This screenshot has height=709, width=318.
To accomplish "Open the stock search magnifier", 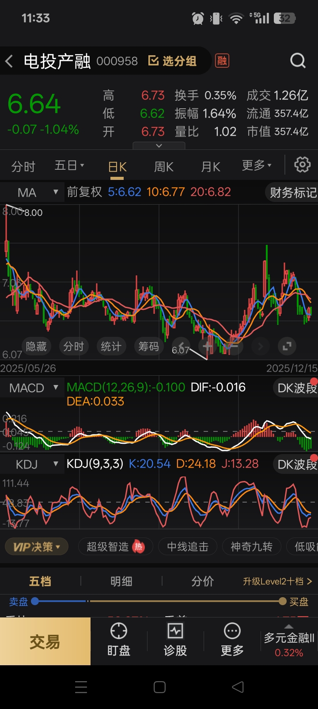I will [x=298, y=61].
